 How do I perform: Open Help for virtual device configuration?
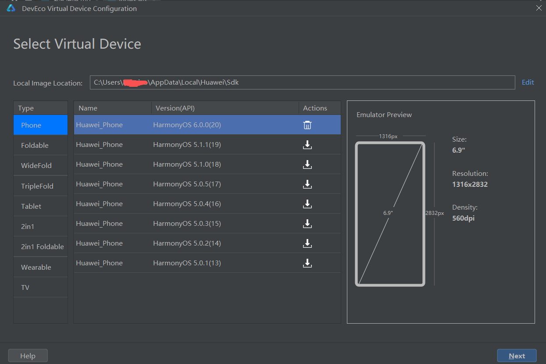click(28, 356)
